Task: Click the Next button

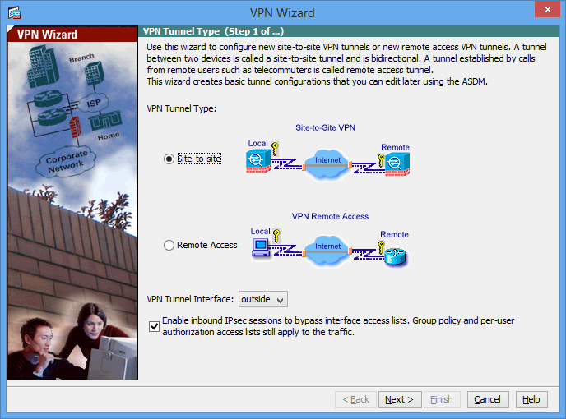Action: 400,399
